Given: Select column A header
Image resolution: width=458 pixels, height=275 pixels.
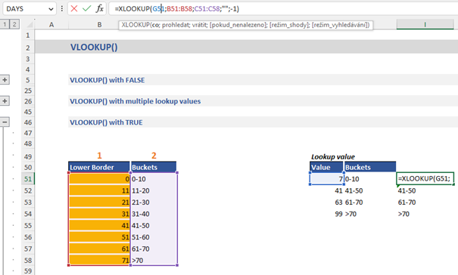Looking at the screenshot, I should point(51,25).
